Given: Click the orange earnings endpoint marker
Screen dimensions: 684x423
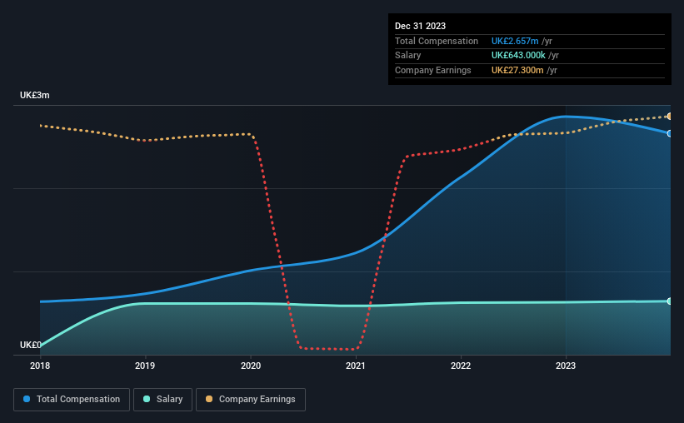Looking at the screenshot, I should [670, 117].
